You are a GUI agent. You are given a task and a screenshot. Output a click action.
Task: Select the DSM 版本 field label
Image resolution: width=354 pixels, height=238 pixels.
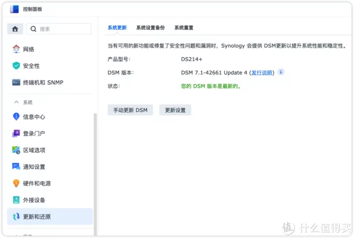point(120,72)
